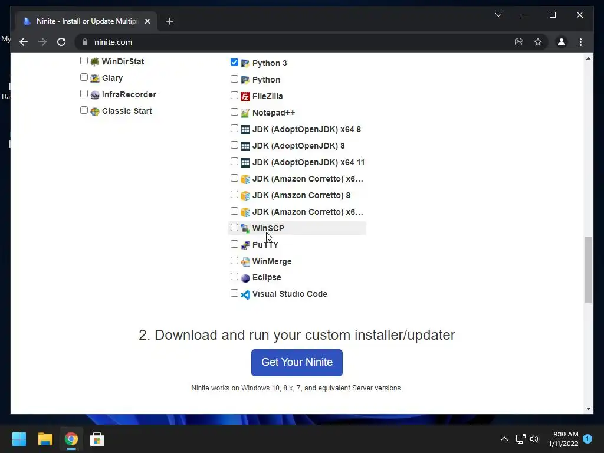The image size is (604, 453).
Task: Click the JDK (AdoptOpenJDK) x64 11 label
Action: 308,163
